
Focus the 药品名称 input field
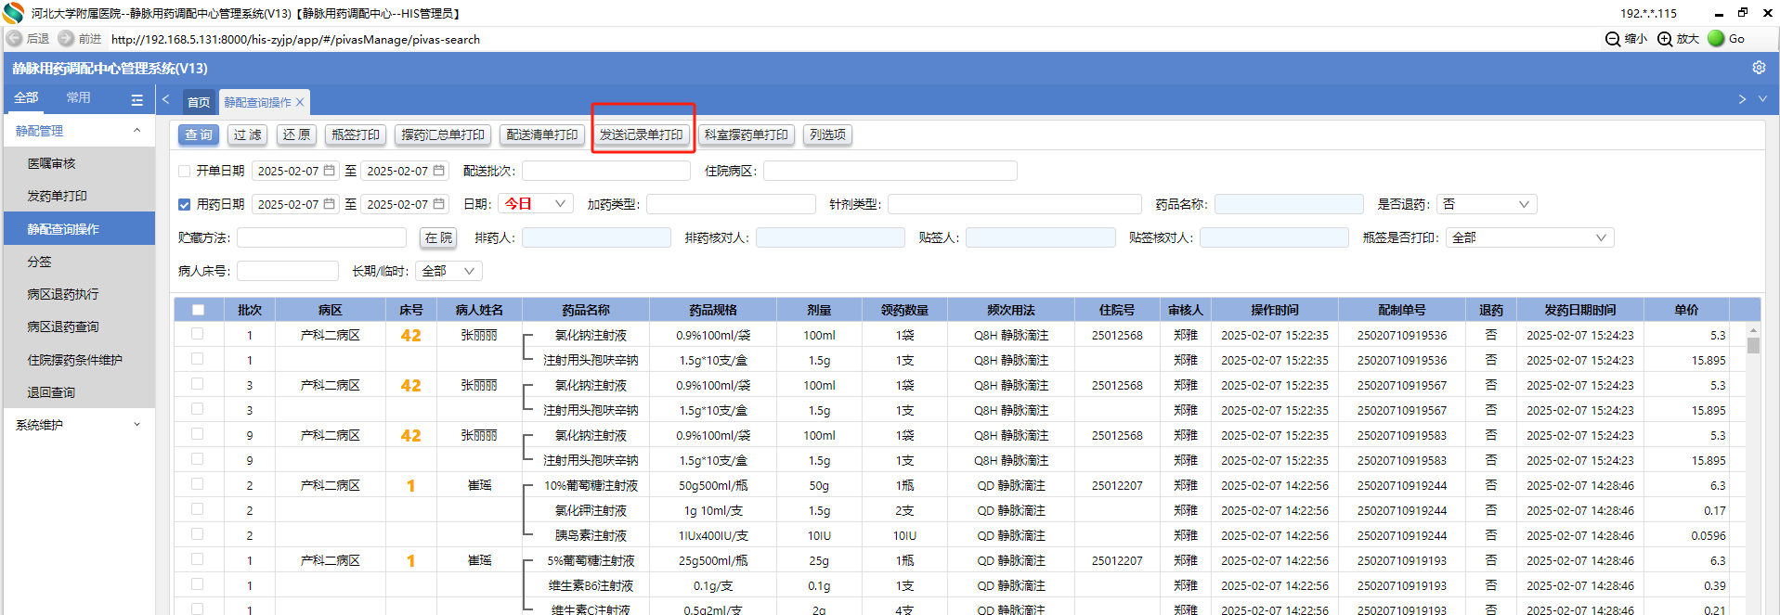coord(1289,204)
